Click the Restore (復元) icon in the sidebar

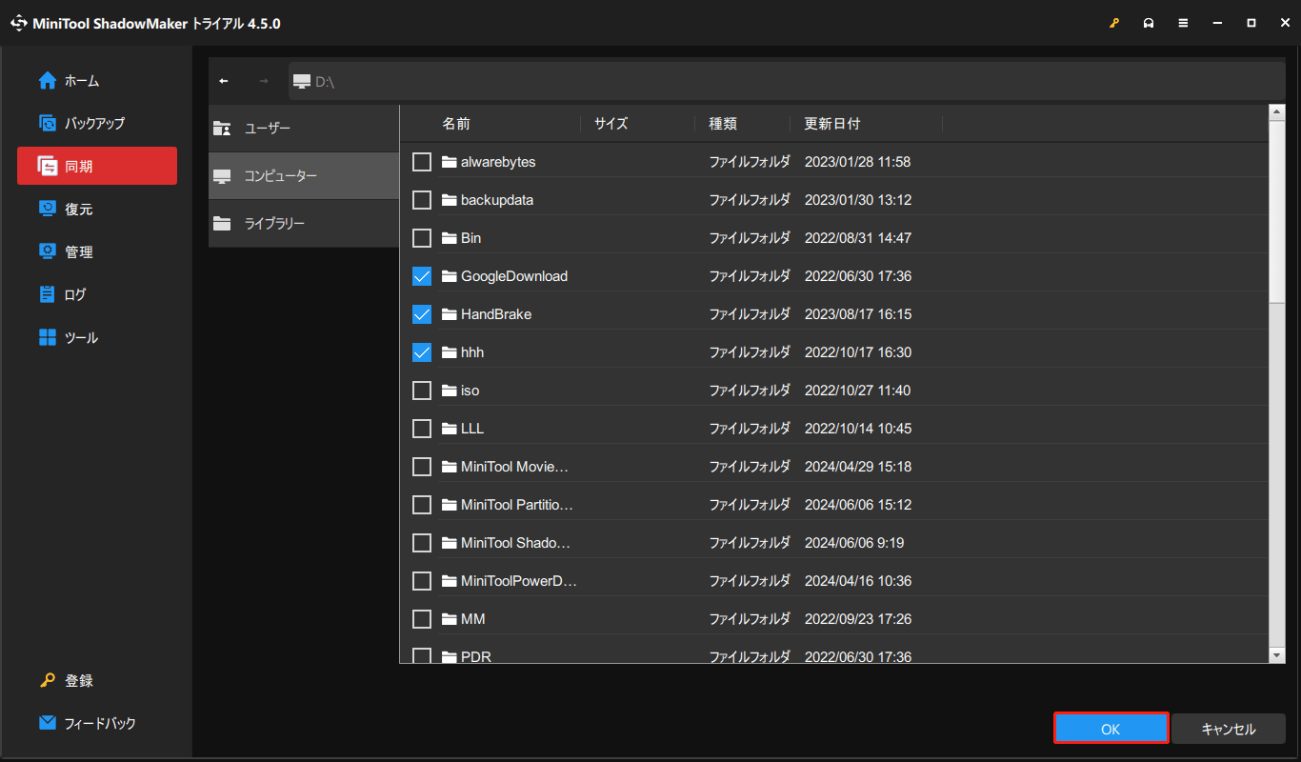coord(48,209)
